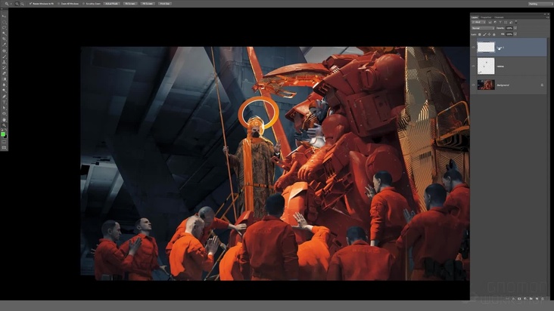Toggle layer filtering switch on or off
554x311 pixels.
click(516, 22)
